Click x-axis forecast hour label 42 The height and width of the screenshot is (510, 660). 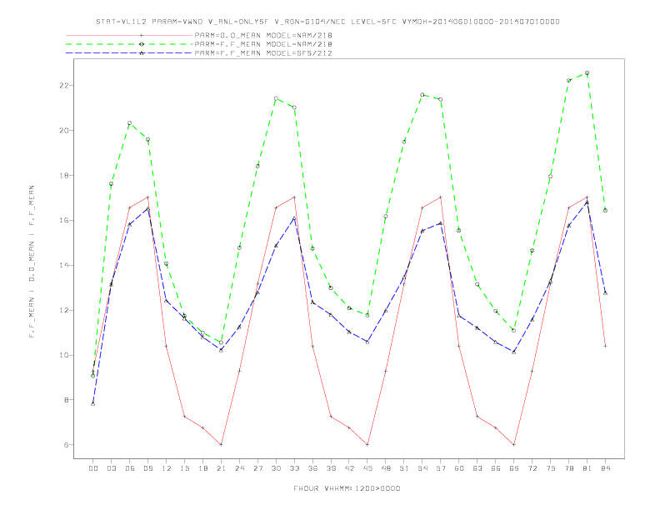point(349,468)
